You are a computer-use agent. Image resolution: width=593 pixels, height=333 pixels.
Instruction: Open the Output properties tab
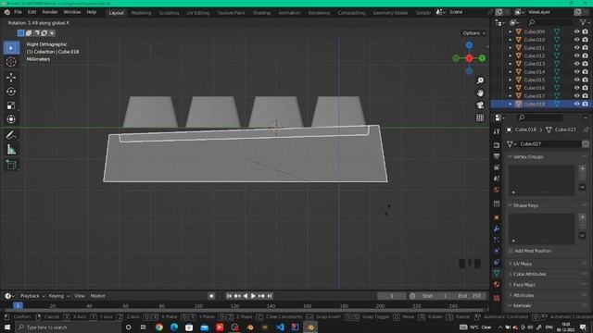coord(497,156)
